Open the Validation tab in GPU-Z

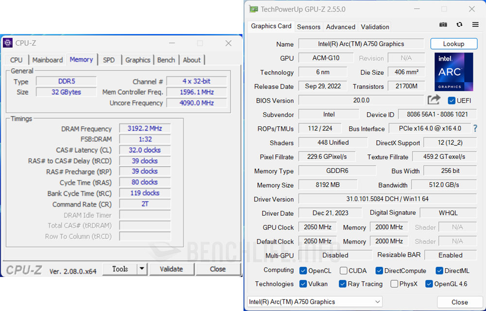tap(375, 27)
